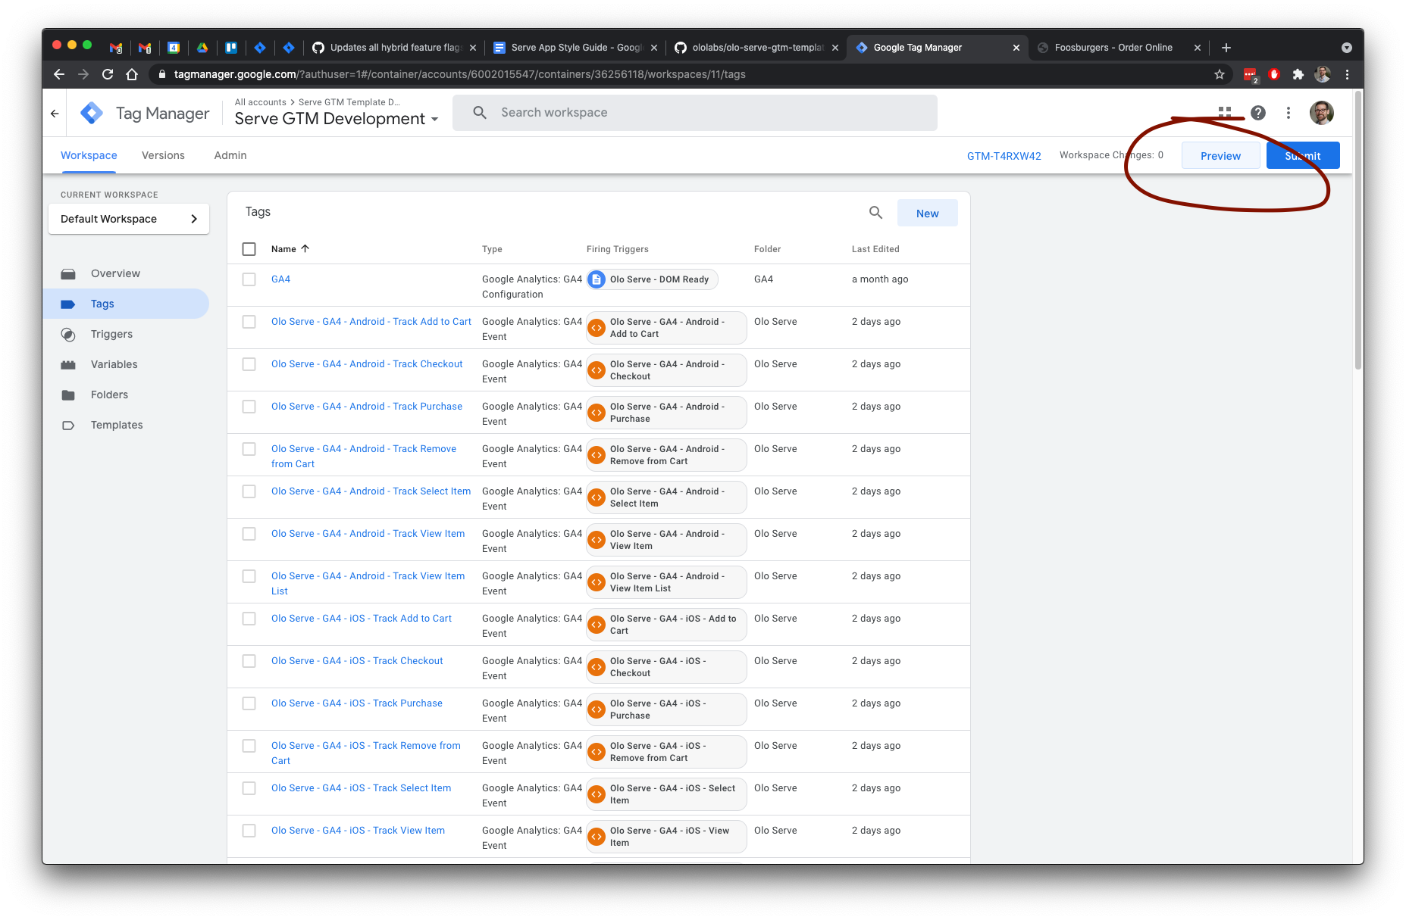Click the Last Edited column header
The height and width of the screenshot is (920, 1406).
tap(875, 249)
